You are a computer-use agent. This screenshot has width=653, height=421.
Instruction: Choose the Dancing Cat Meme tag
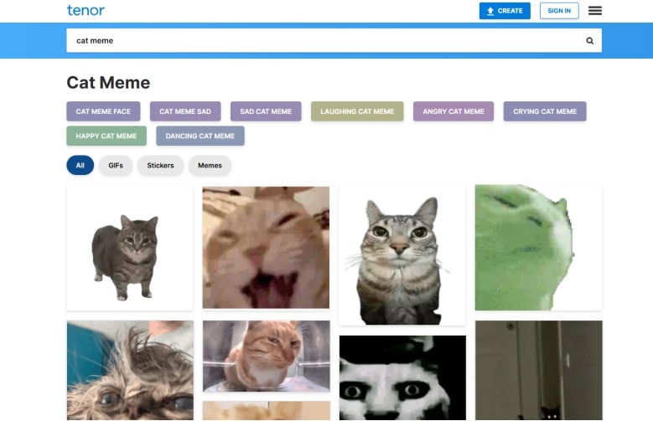point(200,136)
